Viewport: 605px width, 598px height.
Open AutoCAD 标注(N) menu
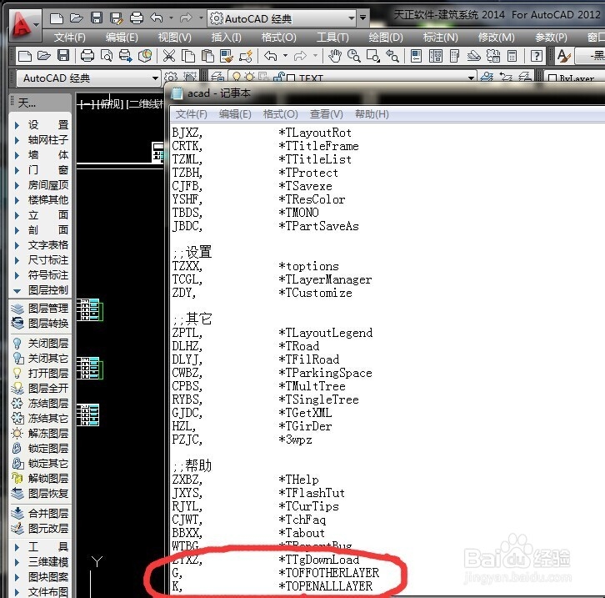440,38
